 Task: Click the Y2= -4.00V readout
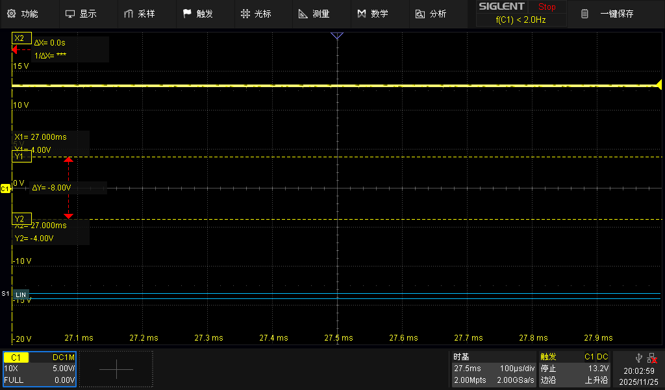pos(34,239)
